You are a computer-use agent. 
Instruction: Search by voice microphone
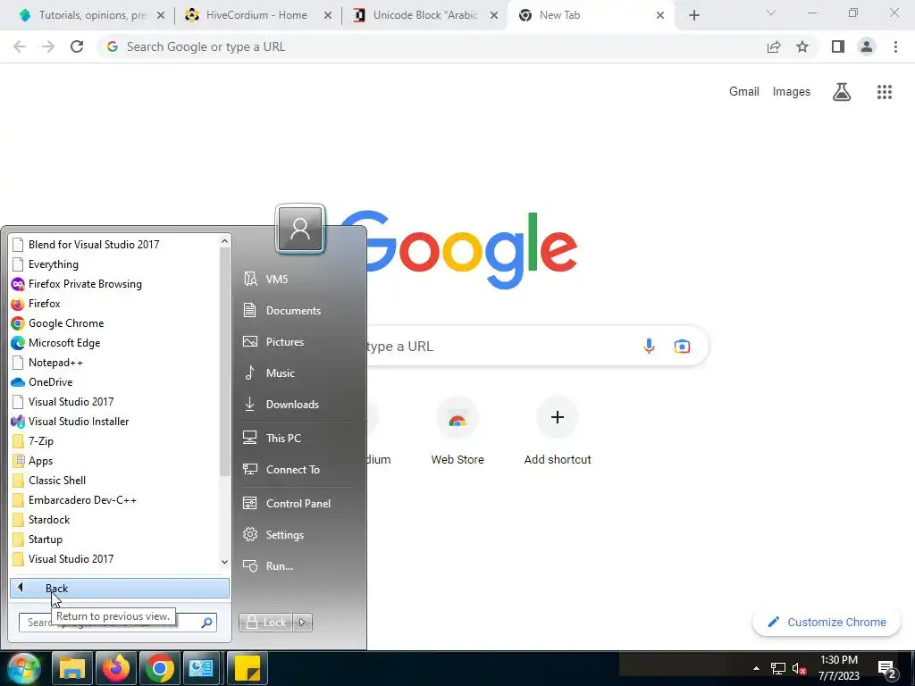click(649, 346)
